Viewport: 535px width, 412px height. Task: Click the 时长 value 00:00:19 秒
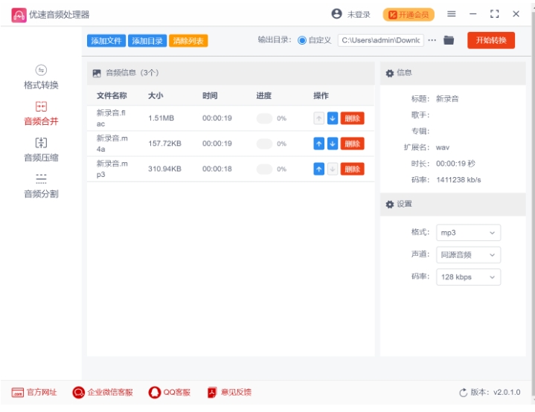[455, 164]
